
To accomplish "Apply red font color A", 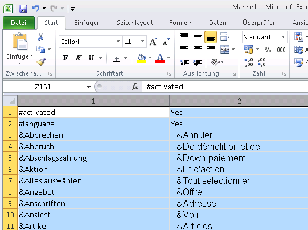I will [160, 58].
